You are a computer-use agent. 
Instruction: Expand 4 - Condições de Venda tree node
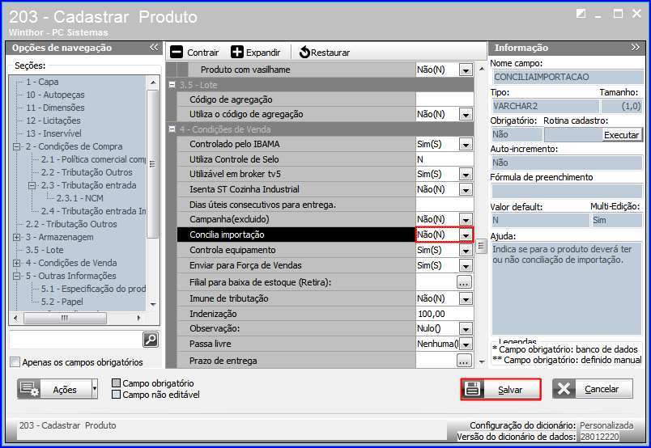[x=17, y=263]
